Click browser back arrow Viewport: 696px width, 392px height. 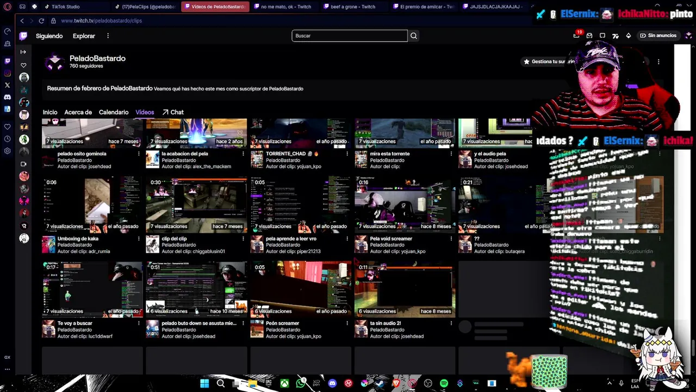(x=22, y=21)
